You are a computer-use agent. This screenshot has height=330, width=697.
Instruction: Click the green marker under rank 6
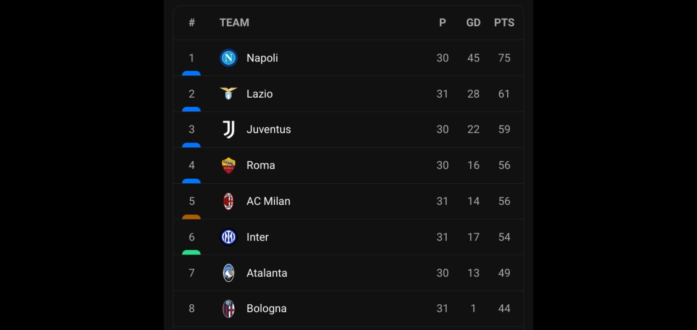coord(191,253)
